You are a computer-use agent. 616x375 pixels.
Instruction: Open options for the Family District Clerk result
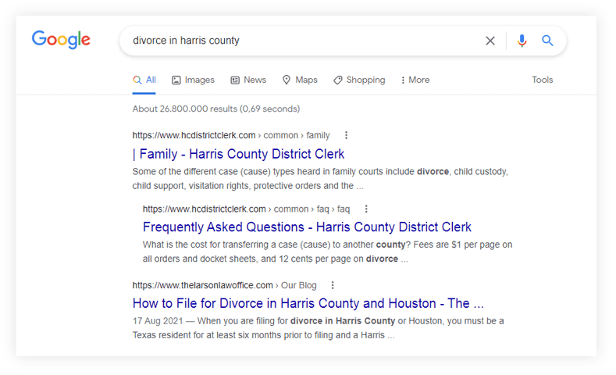[x=347, y=135]
